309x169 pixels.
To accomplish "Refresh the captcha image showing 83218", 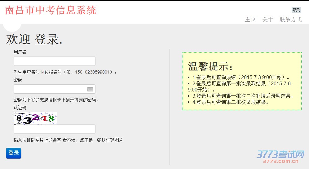I will [x=35, y=118].
